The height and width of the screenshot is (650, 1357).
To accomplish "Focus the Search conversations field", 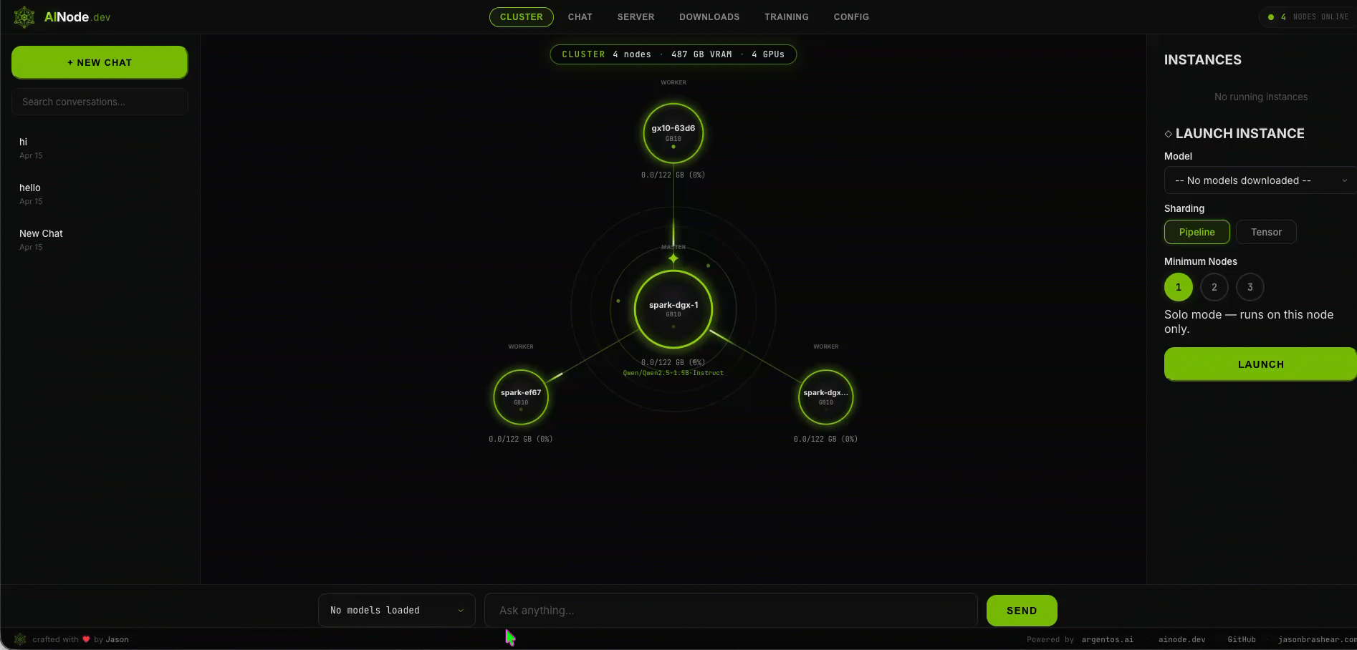I will click(100, 102).
